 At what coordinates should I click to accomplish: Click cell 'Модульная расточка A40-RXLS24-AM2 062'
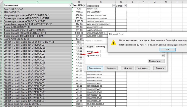pyautogui.click(x=37, y=15)
